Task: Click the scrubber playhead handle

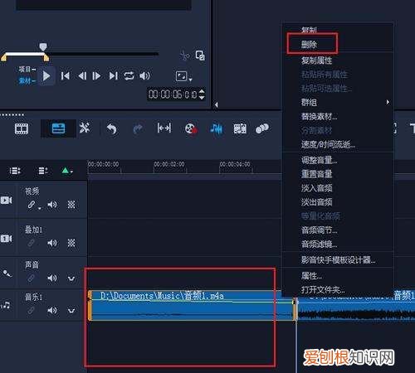Action: pos(43,46)
